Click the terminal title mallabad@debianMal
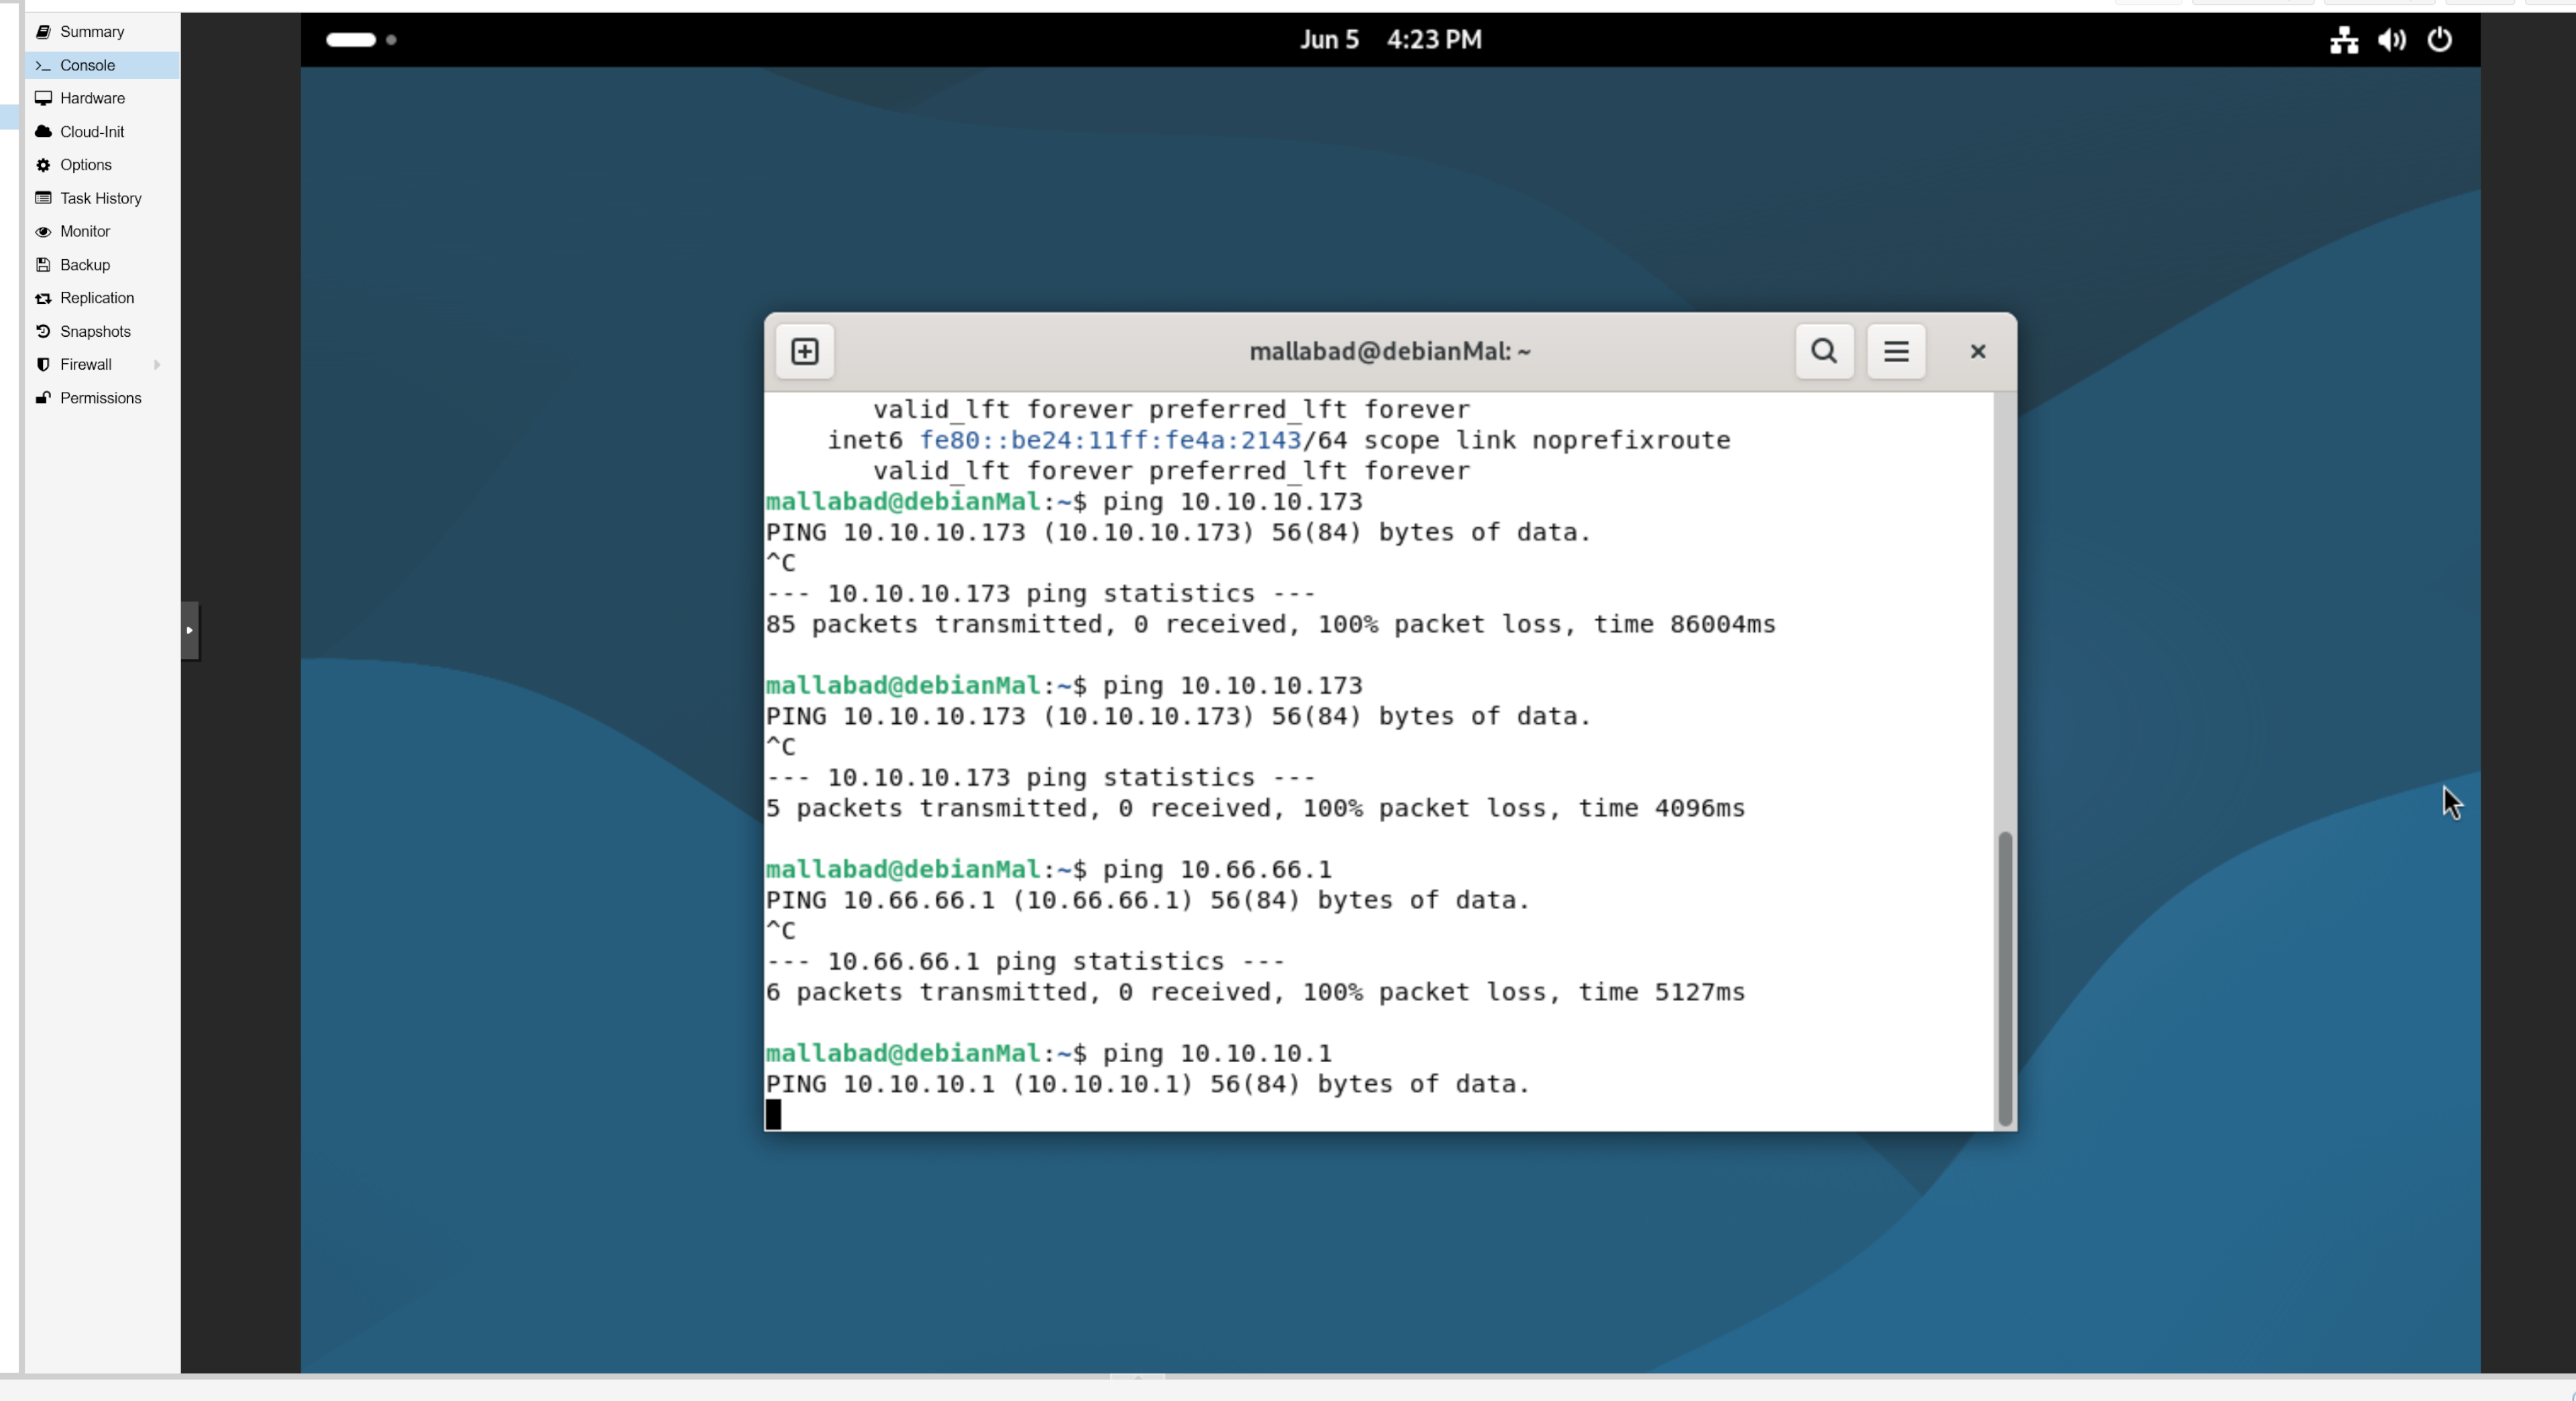This screenshot has width=2576, height=1401. (1390, 351)
